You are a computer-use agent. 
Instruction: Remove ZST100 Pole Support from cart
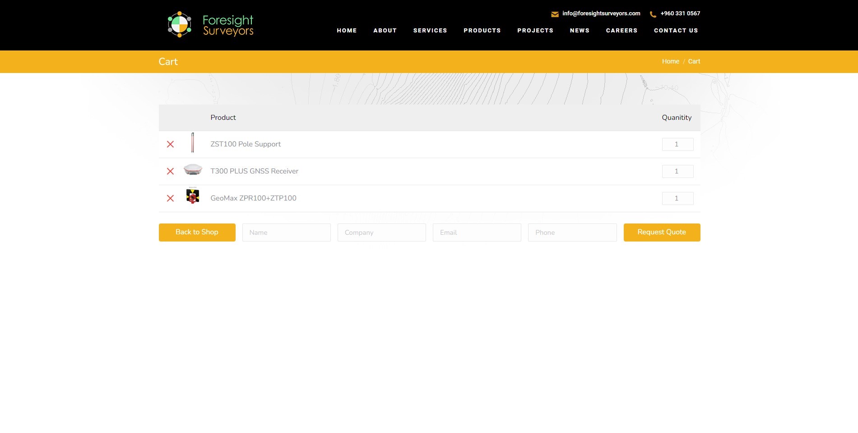(170, 144)
